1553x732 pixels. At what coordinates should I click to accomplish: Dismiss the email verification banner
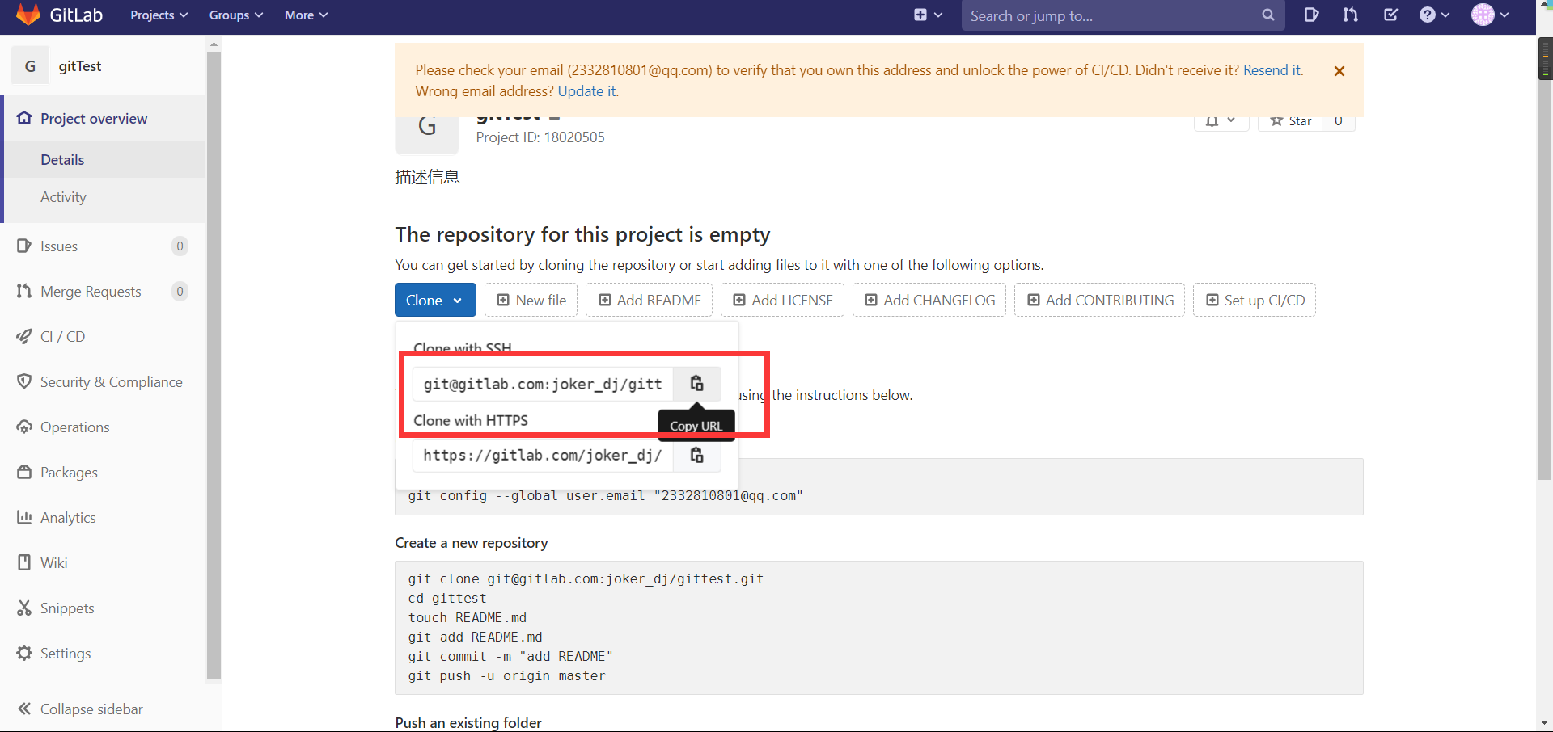click(1339, 71)
